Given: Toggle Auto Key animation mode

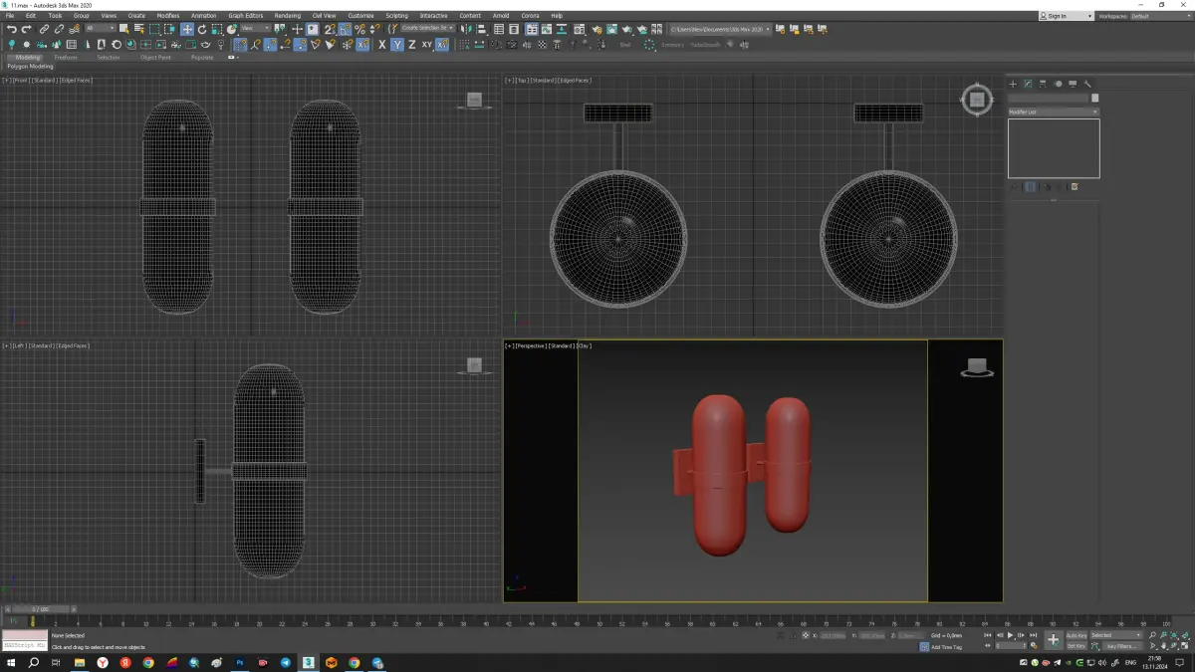Looking at the screenshot, I should point(1076,635).
